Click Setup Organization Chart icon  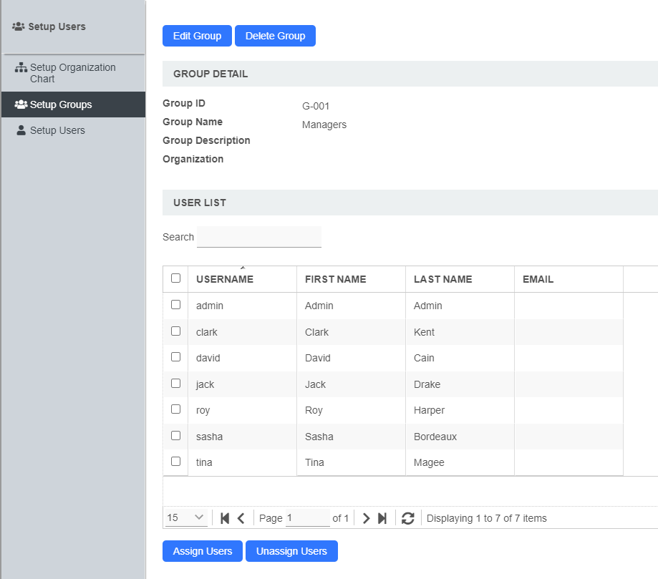point(21,68)
